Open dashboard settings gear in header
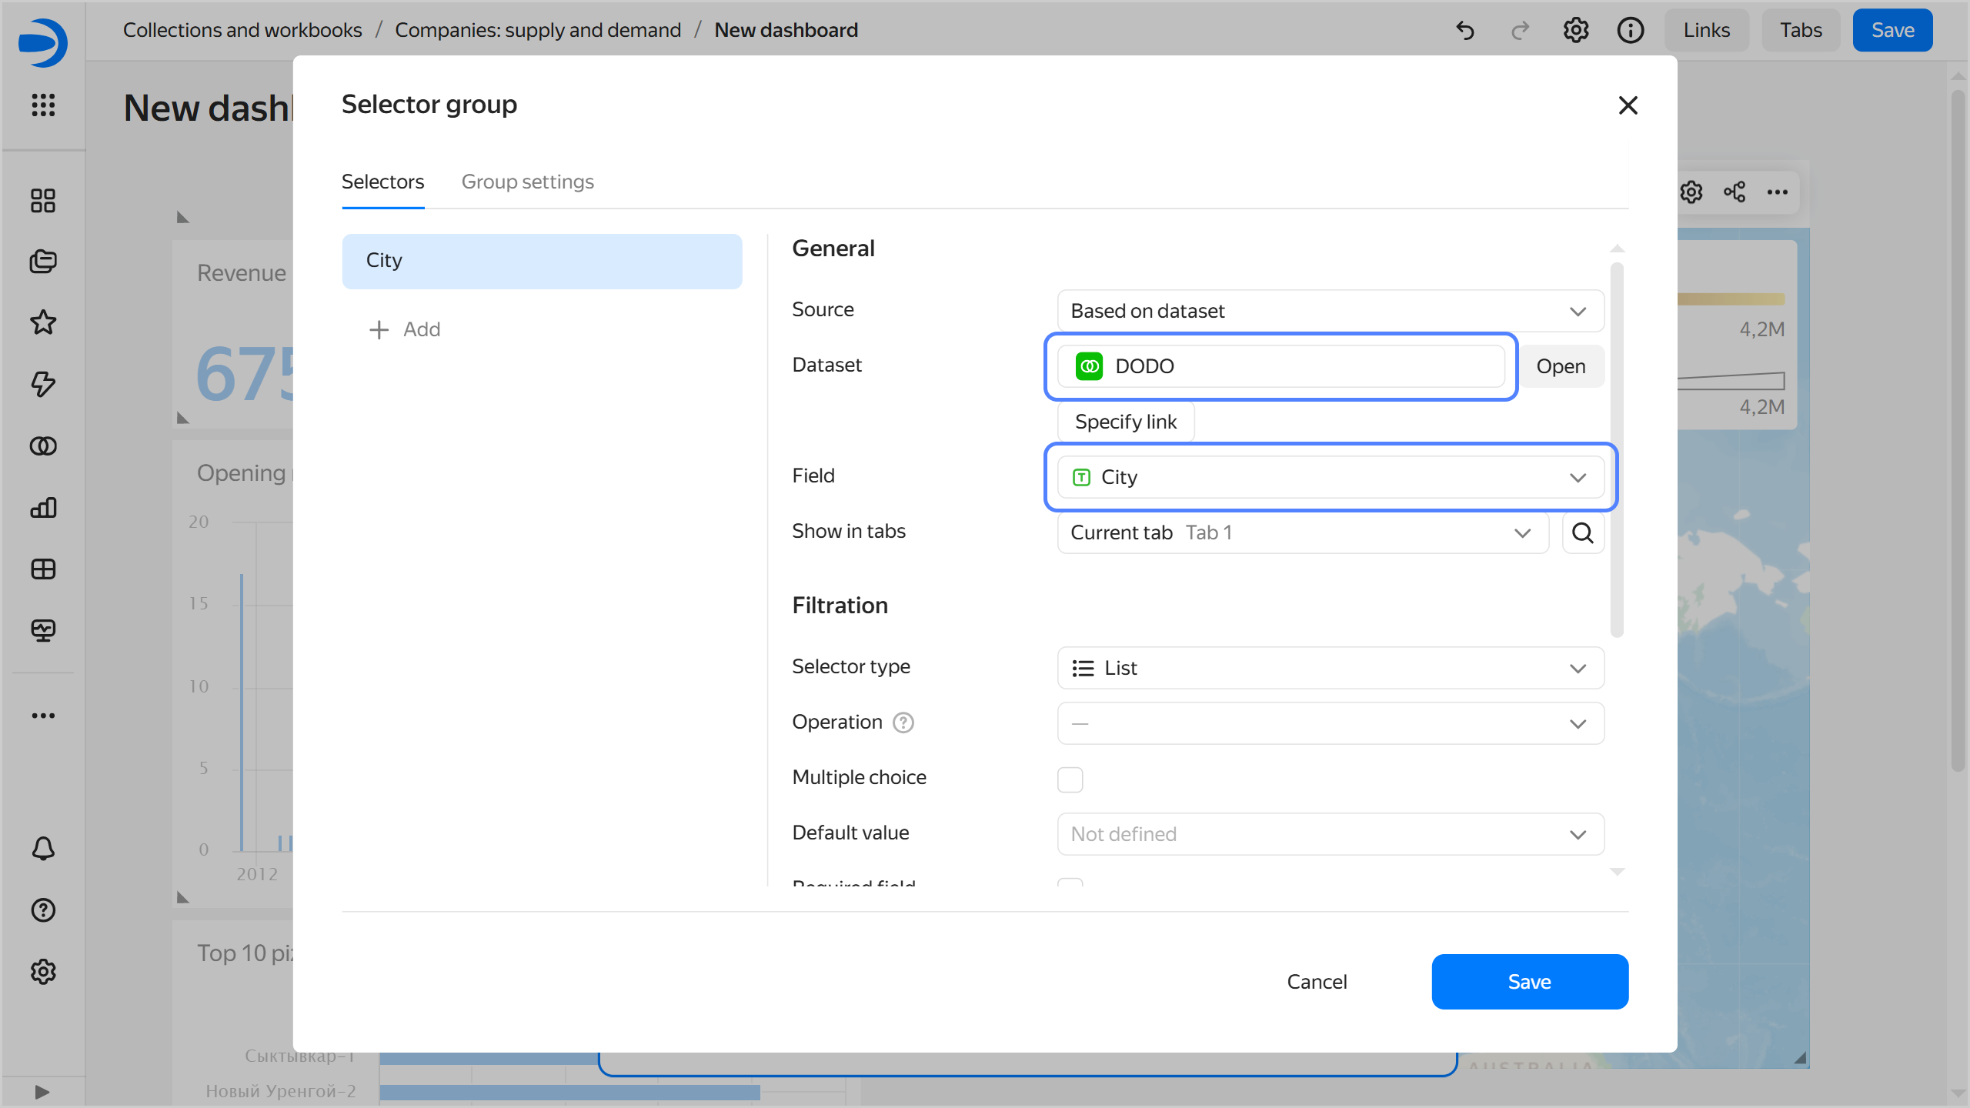1970x1108 pixels. [1575, 31]
